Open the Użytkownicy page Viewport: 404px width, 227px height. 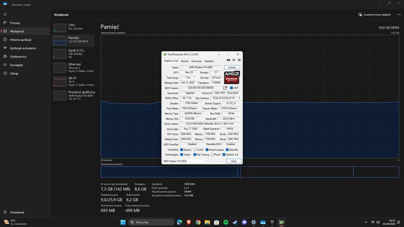point(25,57)
